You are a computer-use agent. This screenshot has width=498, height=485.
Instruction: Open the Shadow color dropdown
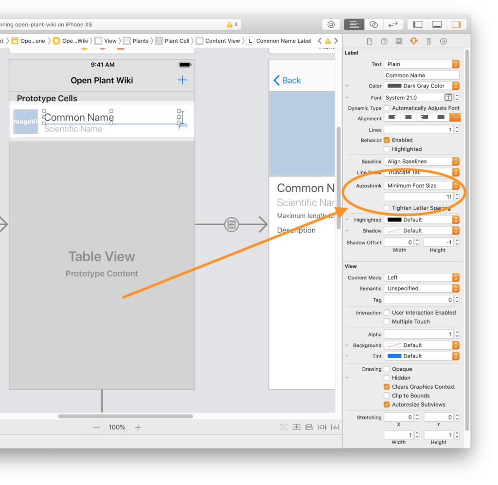tap(422, 231)
